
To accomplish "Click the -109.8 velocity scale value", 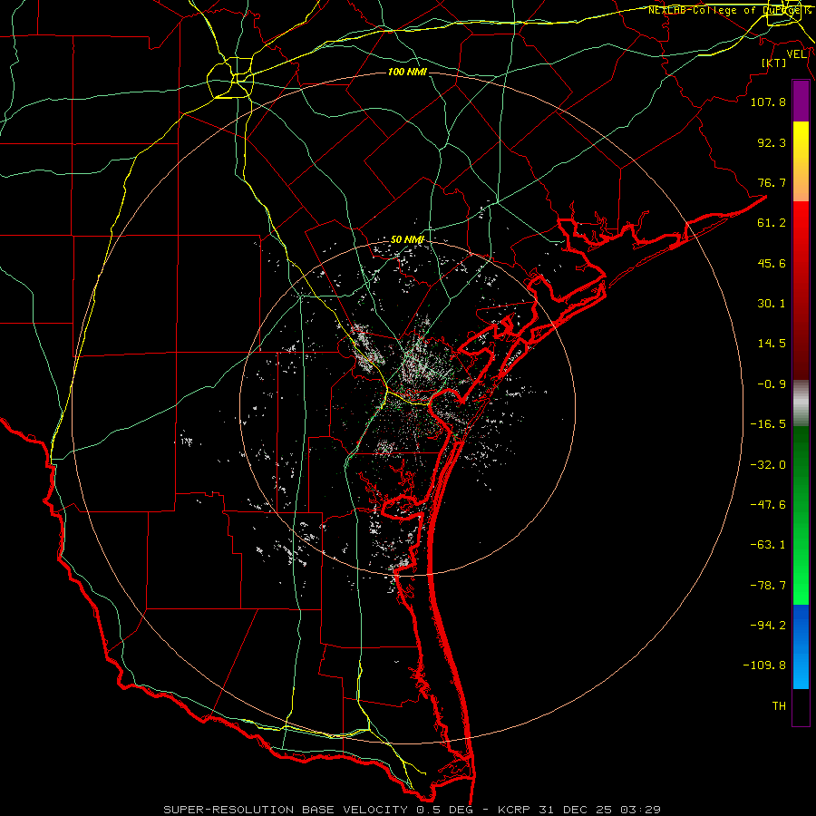I will point(764,665).
